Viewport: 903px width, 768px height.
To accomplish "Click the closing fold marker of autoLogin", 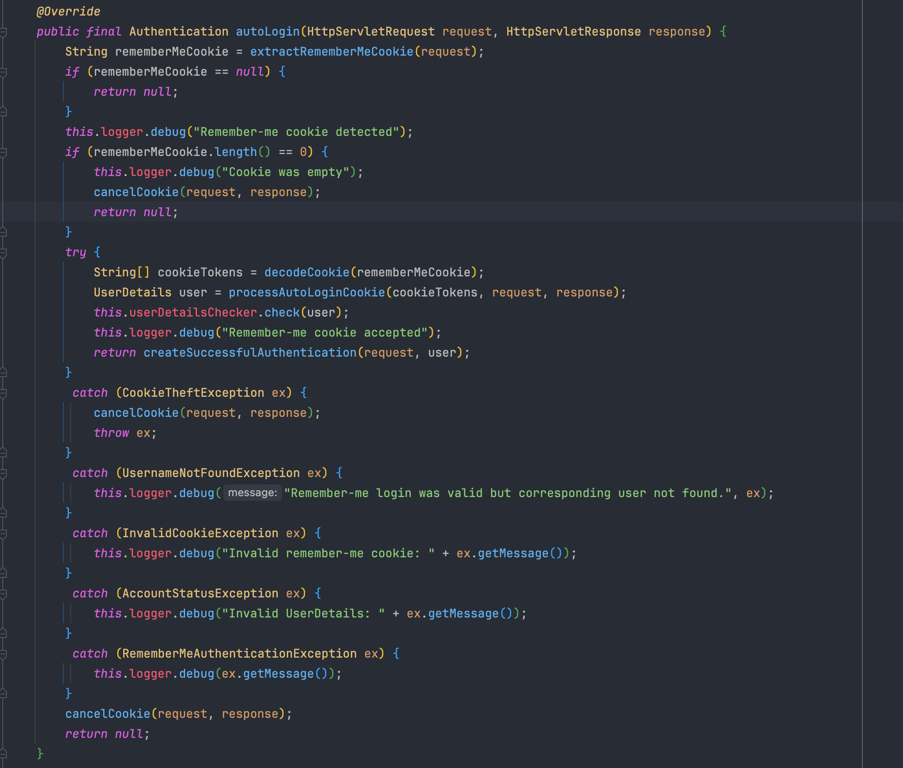I will pos(3,753).
